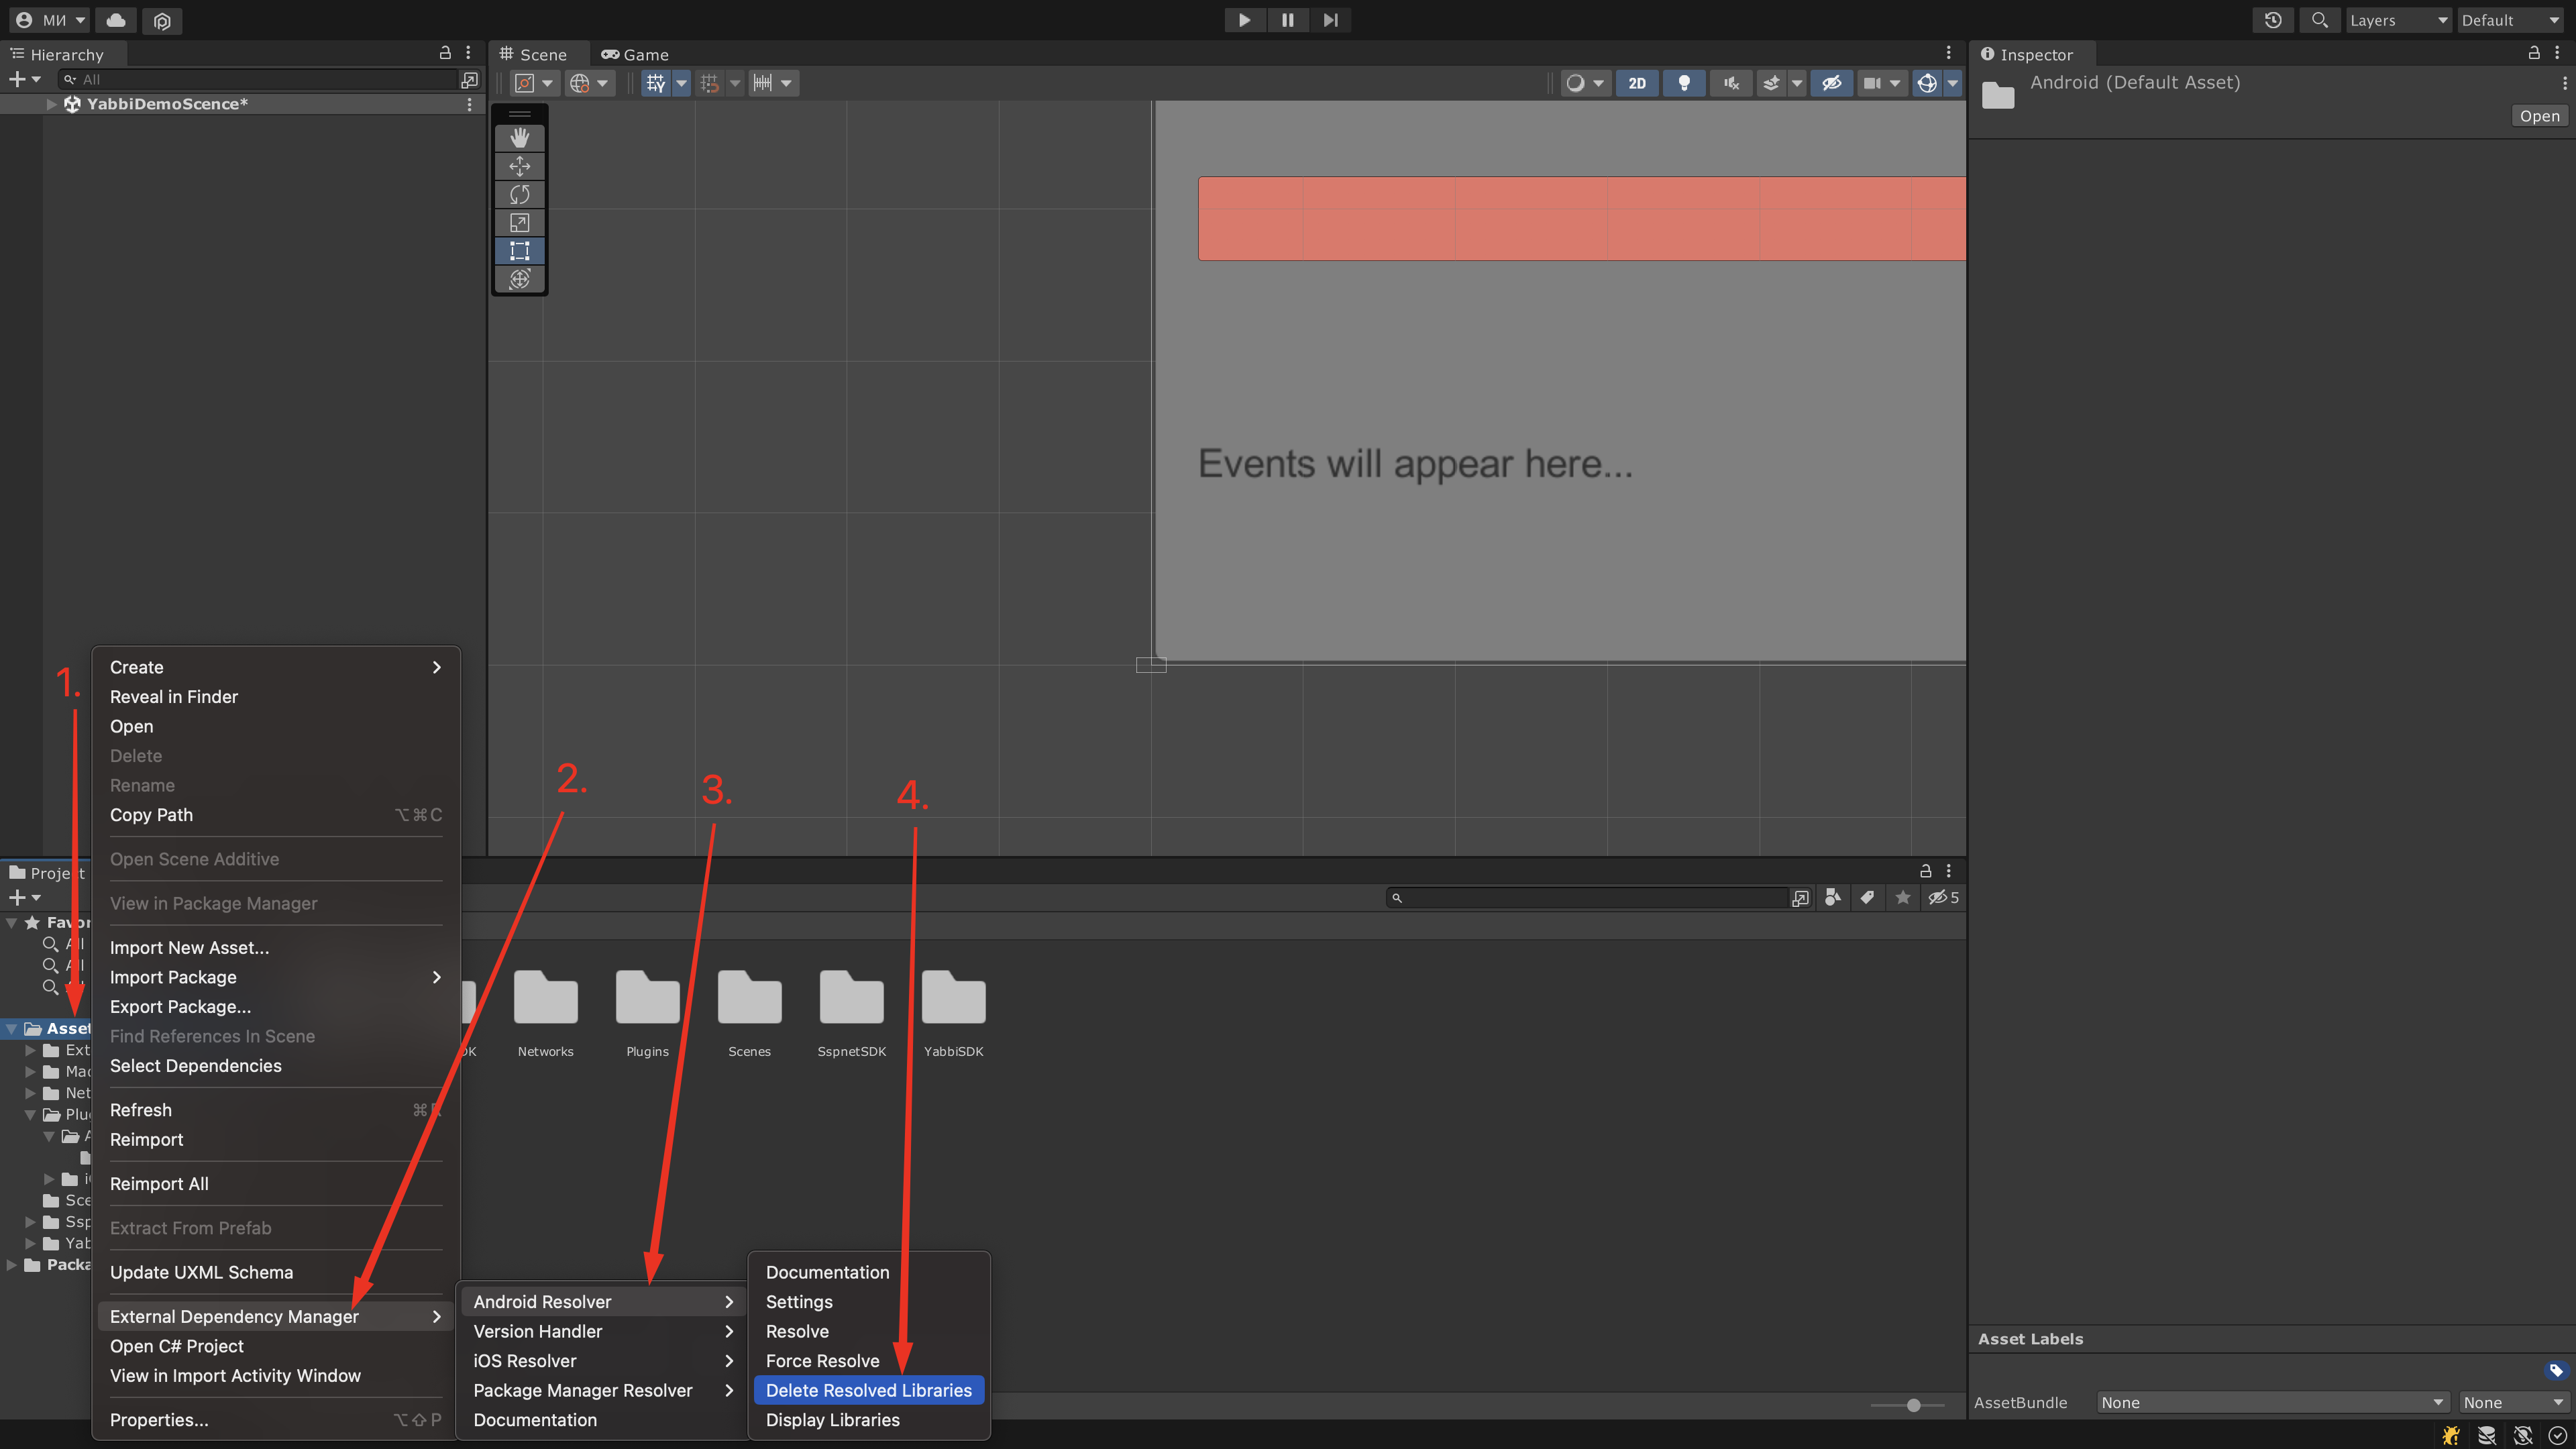
Task: Select the Scale tool
Action: (519, 222)
